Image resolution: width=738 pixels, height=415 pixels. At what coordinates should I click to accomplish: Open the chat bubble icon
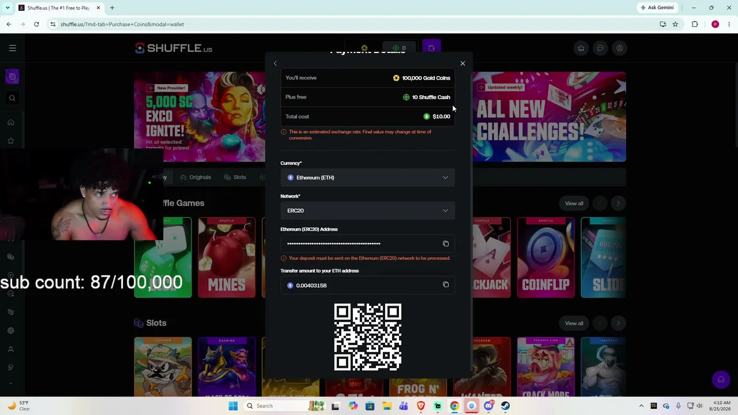pos(600,48)
